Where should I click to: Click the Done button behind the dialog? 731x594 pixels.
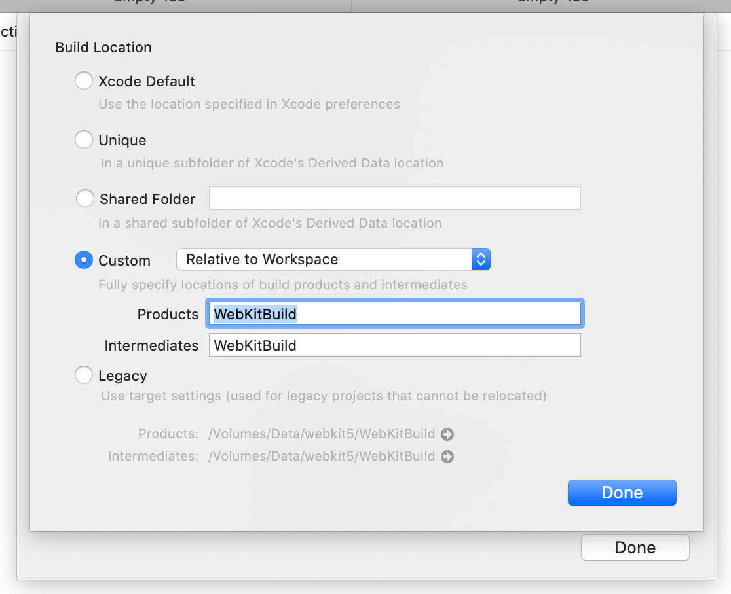click(634, 548)
